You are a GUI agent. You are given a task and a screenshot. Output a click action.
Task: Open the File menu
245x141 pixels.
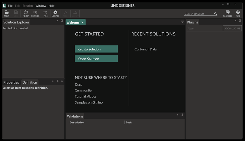coord(10,6)
